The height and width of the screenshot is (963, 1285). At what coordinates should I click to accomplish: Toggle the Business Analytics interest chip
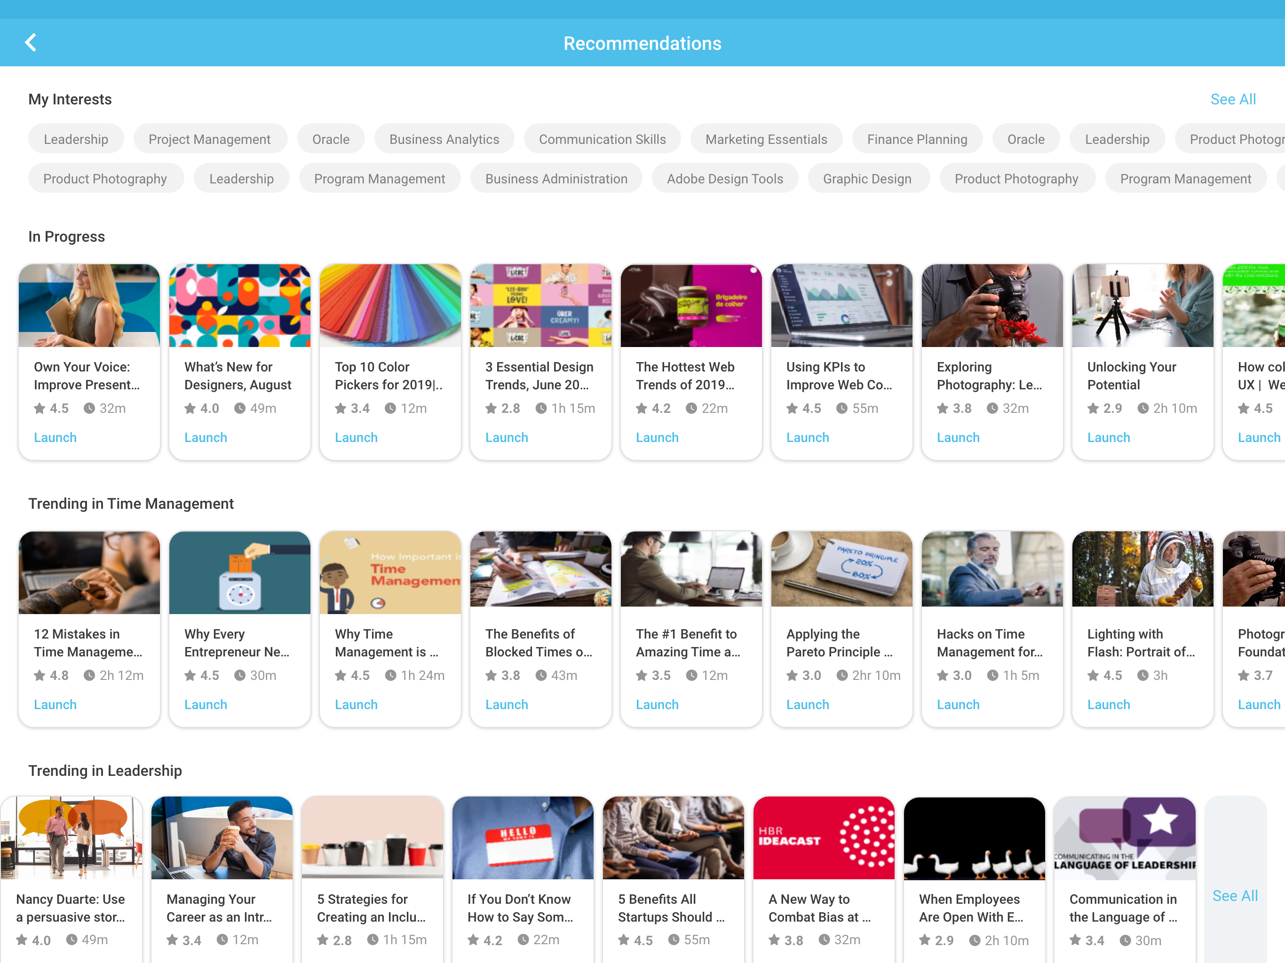coord(444,139)
